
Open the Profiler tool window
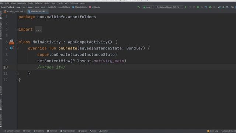pos(104,131)
